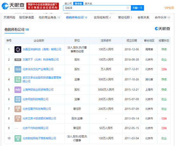
Task: Open the 合作伙伴 10 tab
Action: pyautogui.click(x=162, y=18)
